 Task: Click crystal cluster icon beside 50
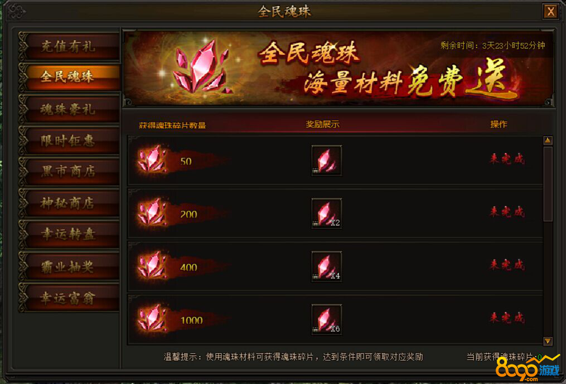pyautogui.click(x=152, y=159)
